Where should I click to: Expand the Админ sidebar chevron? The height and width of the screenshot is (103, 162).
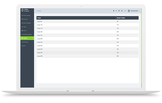tap(33, 46)
